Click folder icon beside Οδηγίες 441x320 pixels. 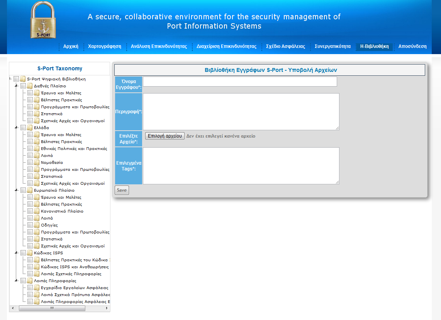(37, 225)
